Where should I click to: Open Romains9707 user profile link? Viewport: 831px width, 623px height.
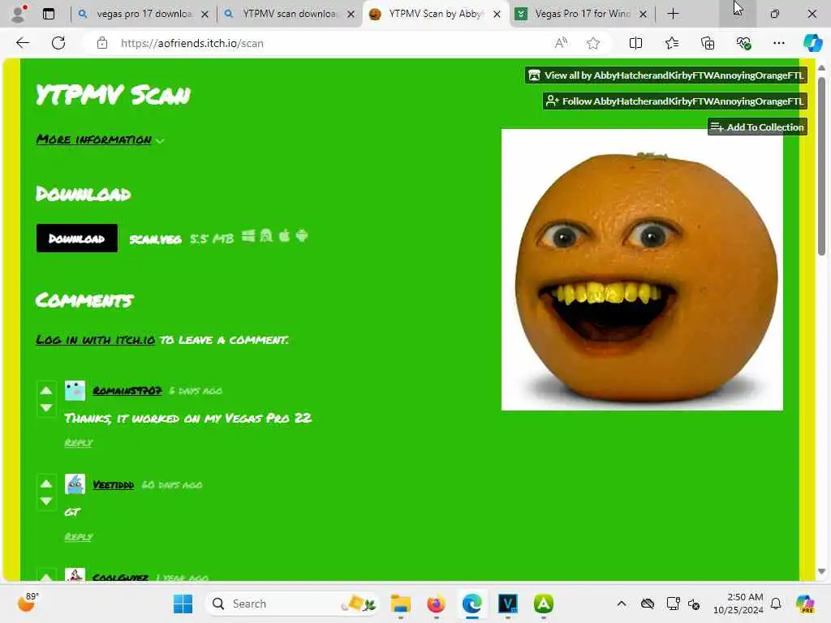127,390
